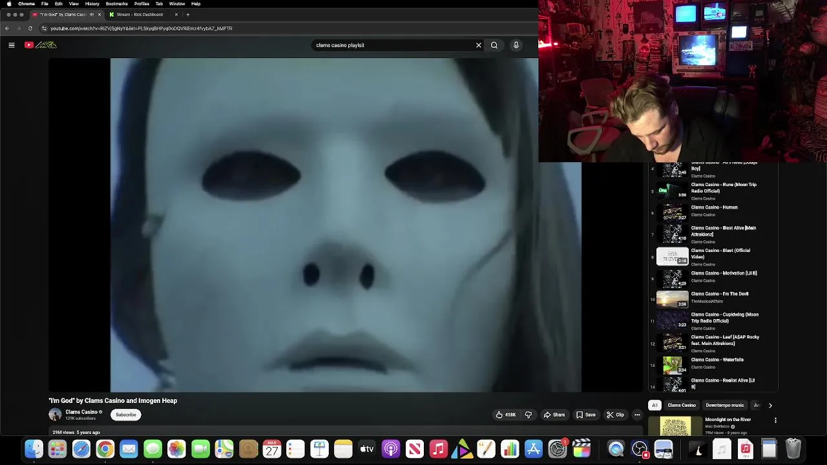Open Apple Music from the dock
The image size is (827, 465).
click(439, 448)
